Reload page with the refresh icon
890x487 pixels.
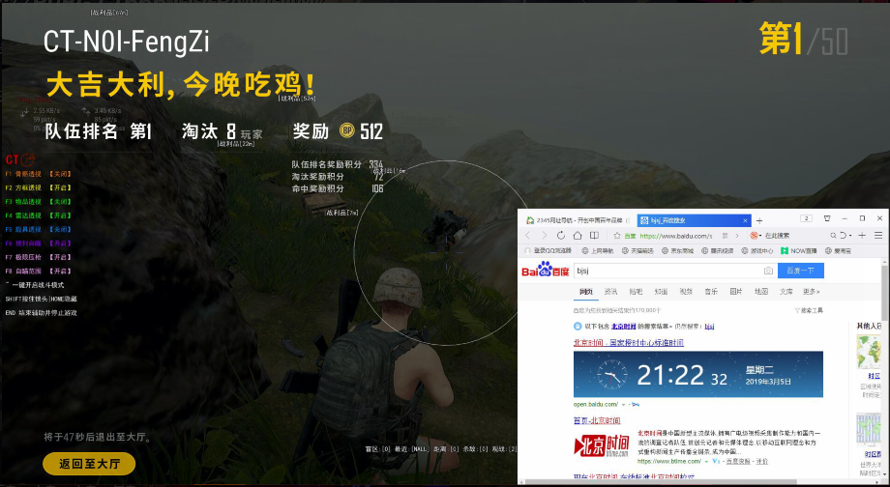point(561,235)
